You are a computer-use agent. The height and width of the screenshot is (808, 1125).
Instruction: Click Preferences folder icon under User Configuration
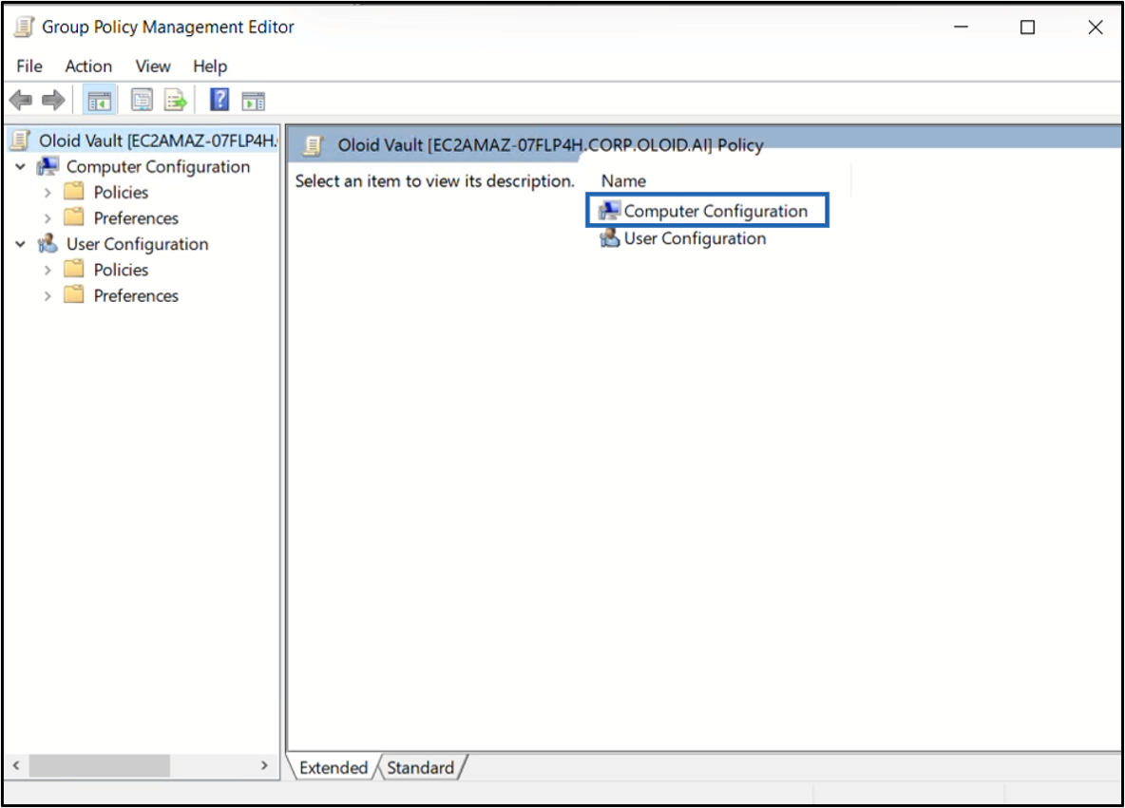74,294
